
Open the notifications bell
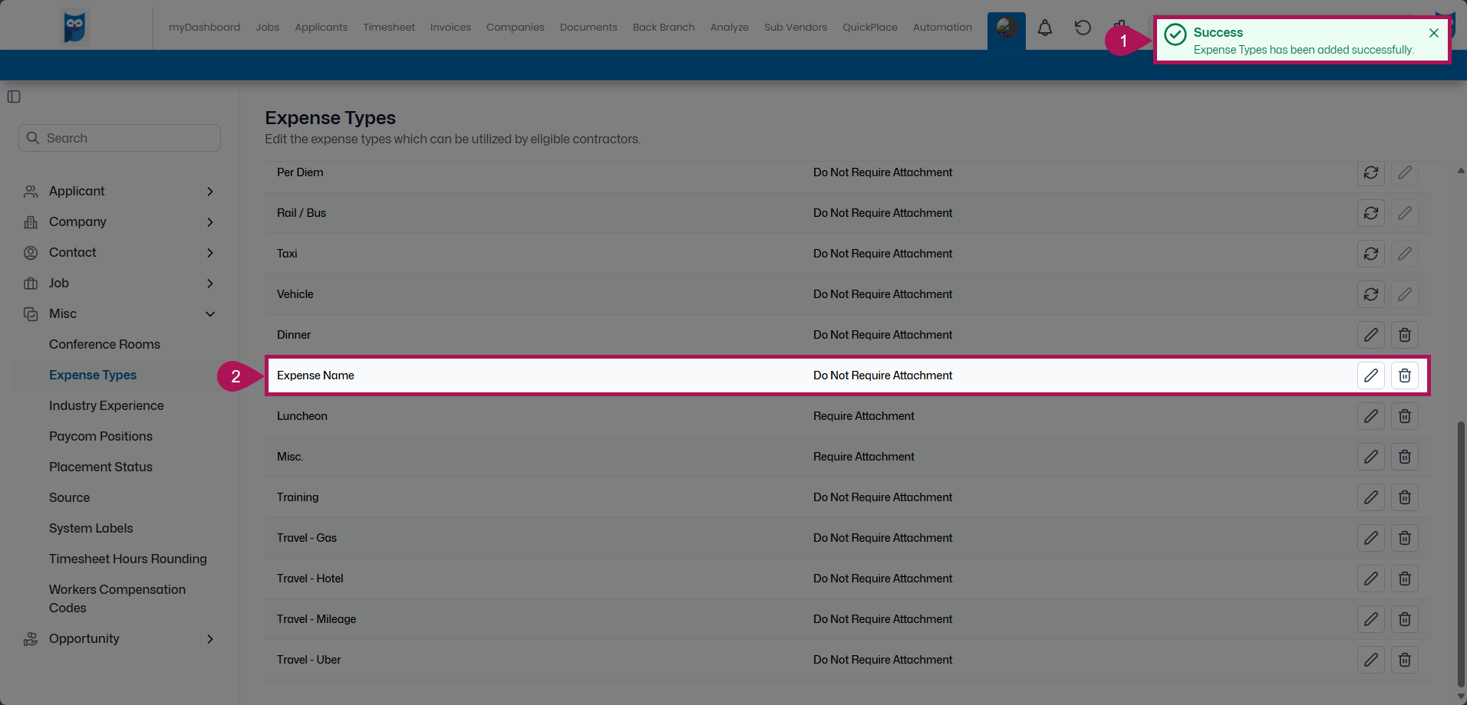click(x=1044, y=28)
